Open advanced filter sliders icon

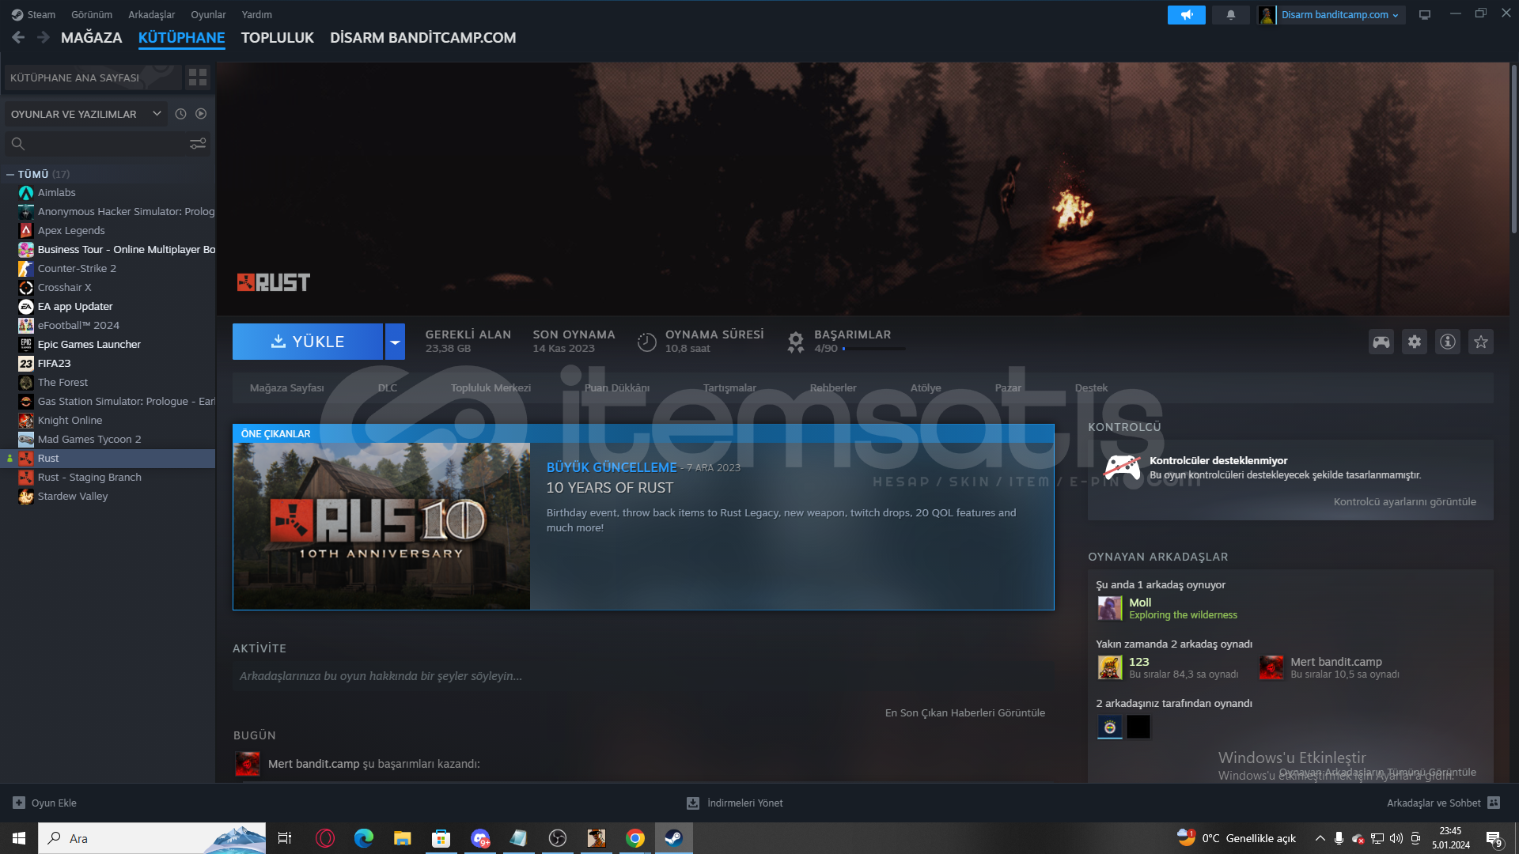coord(198,143)
